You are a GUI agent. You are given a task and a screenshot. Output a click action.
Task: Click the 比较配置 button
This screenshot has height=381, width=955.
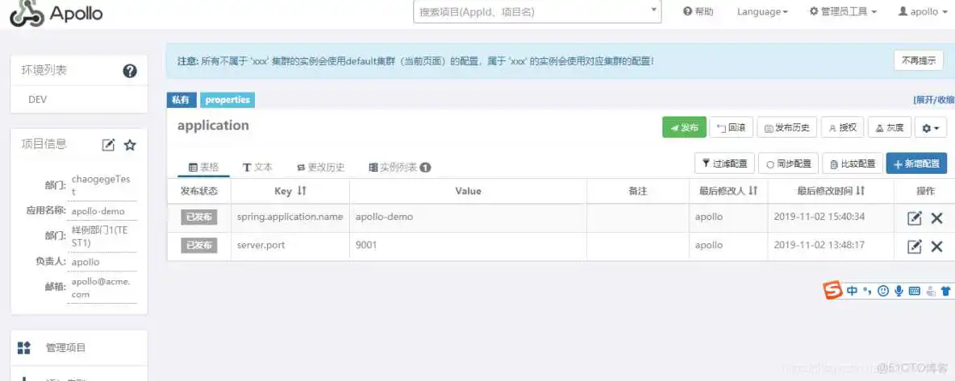coord(853,163)
